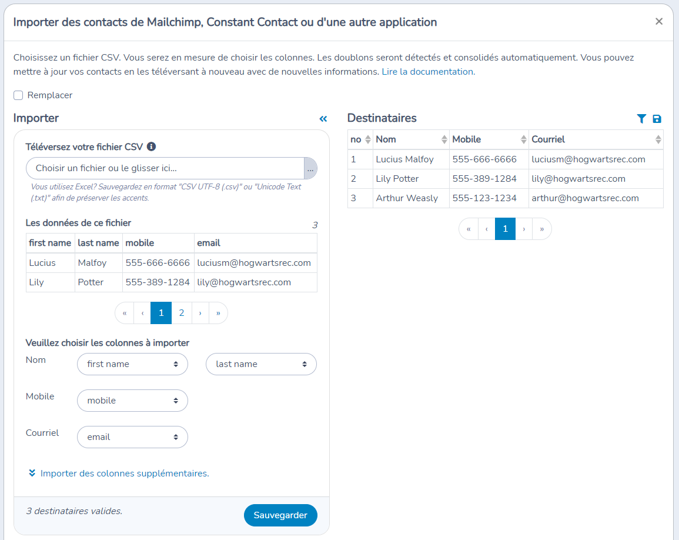This screenshot has height=540, width=679.
Task: Click the Malfoy last name cell
Action: click(99, 262)
